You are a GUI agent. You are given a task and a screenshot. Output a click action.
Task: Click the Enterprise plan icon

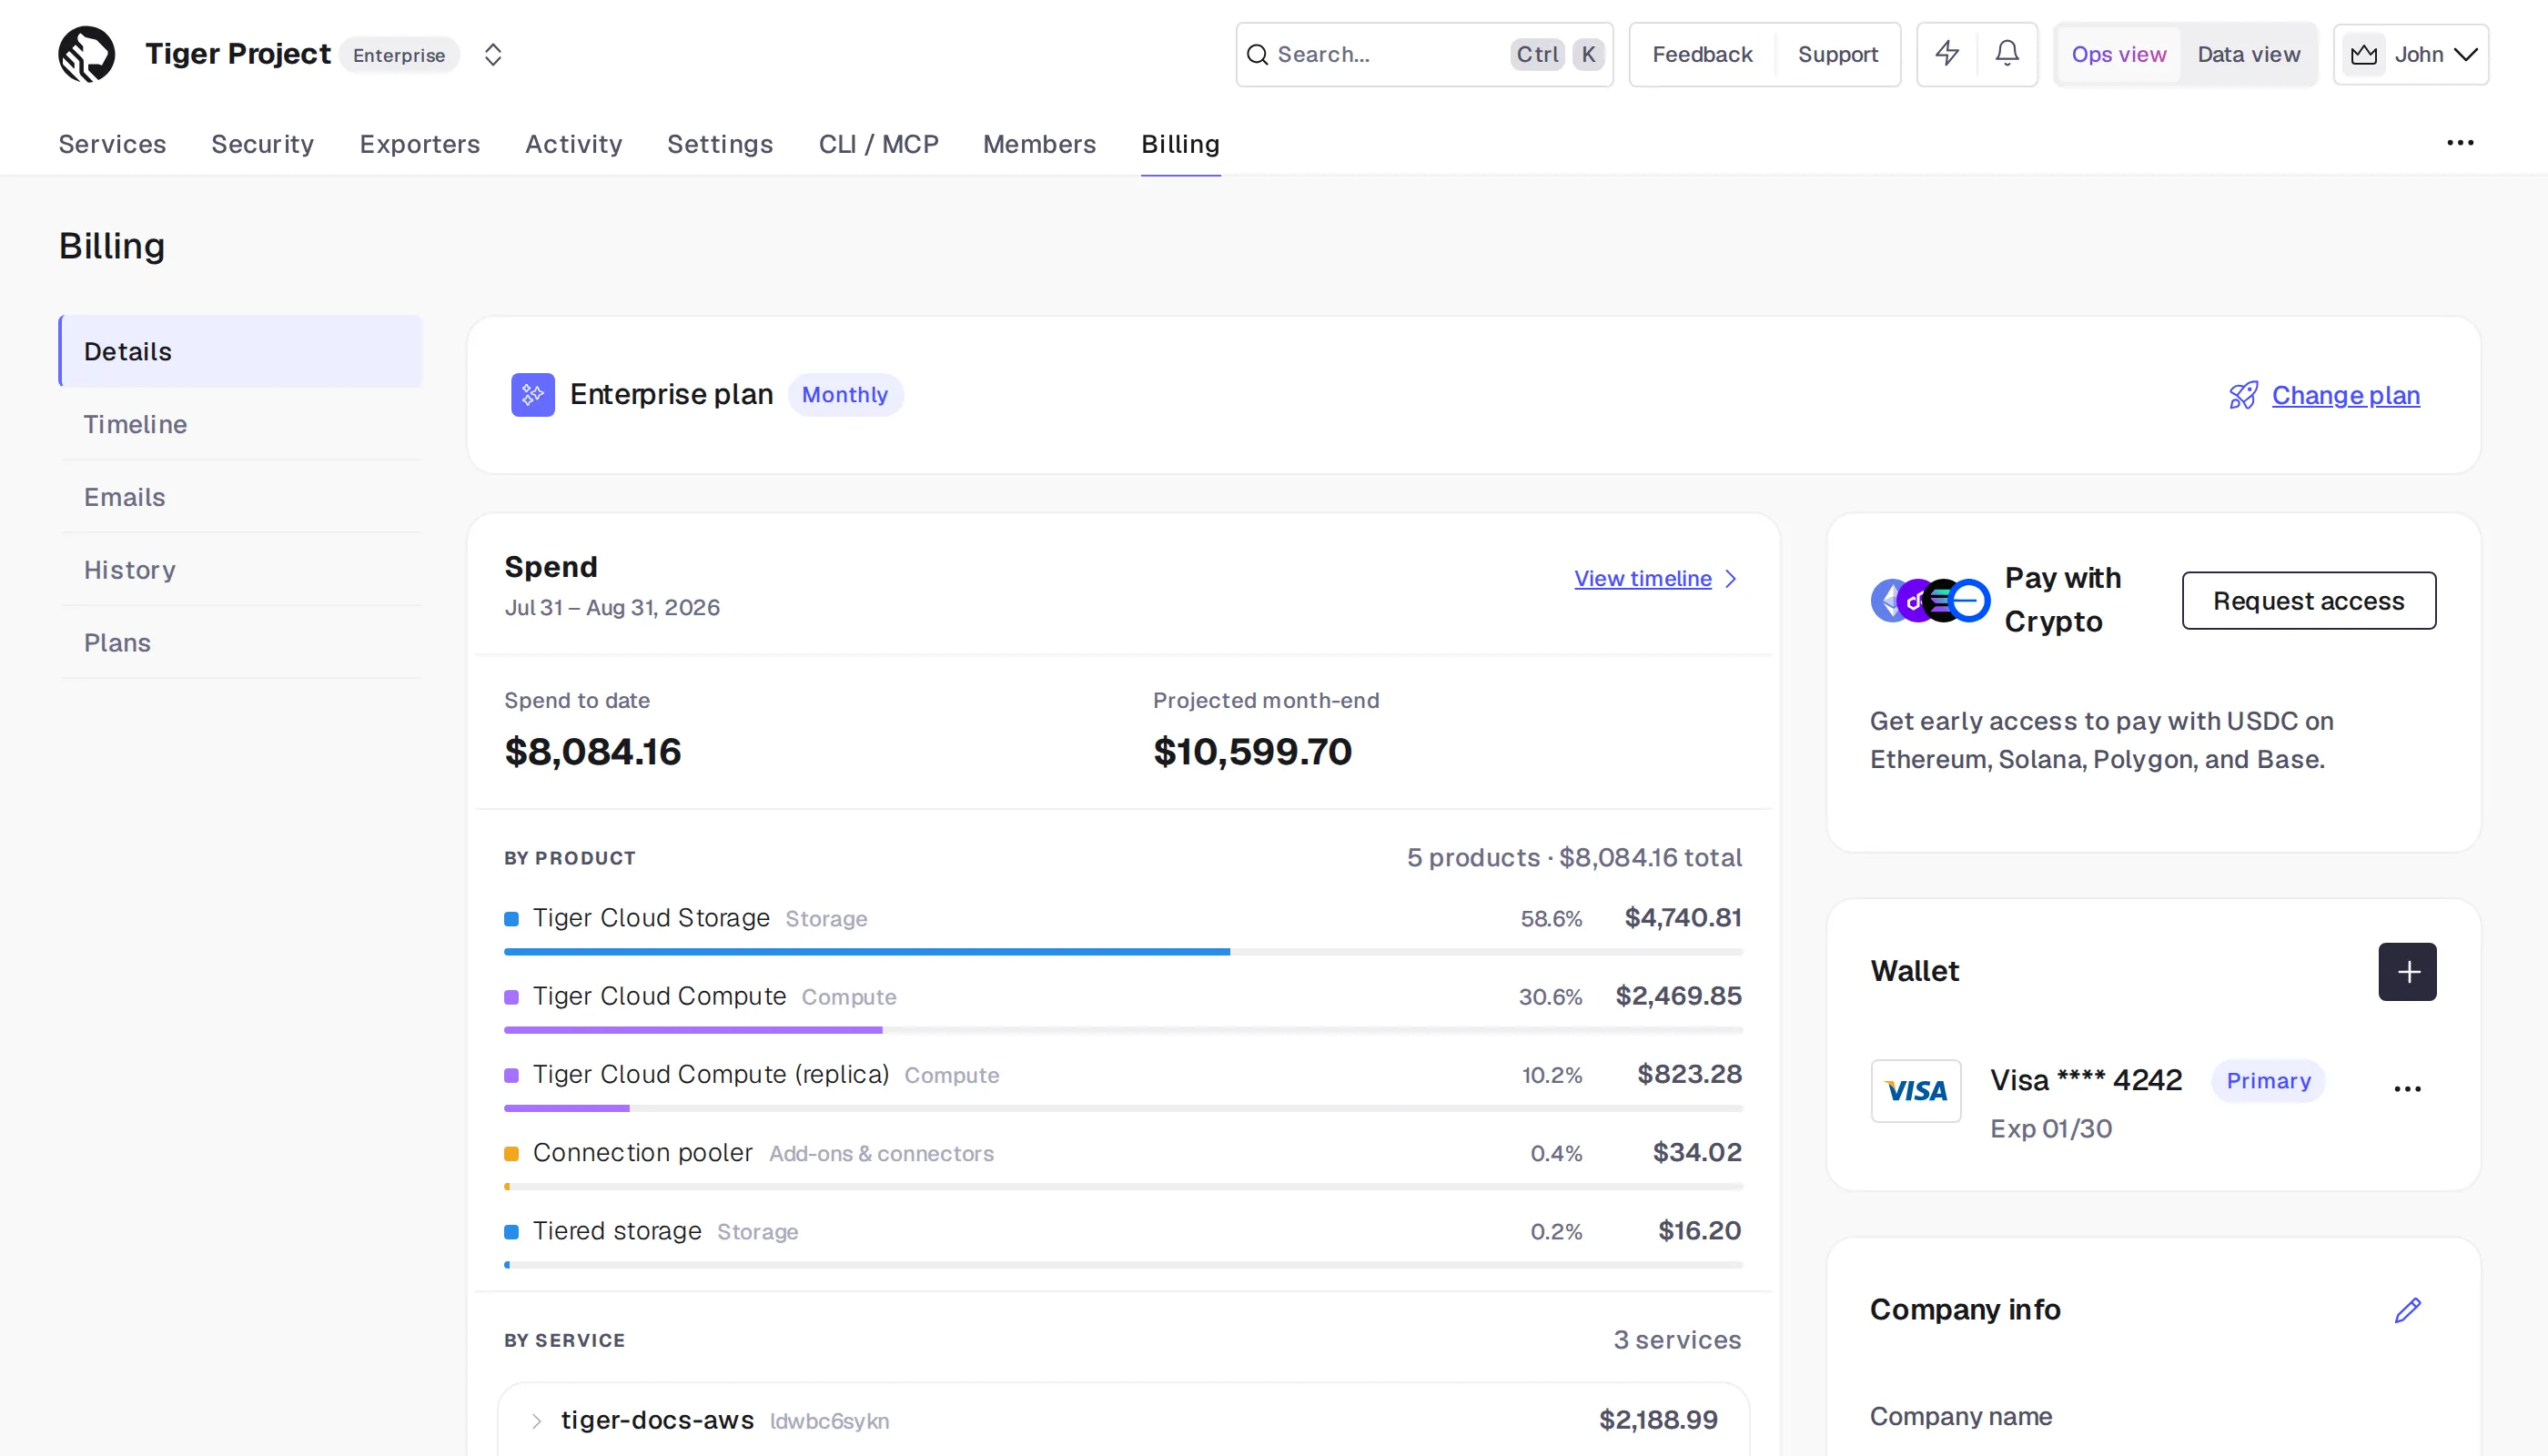(x=532, y=395)
